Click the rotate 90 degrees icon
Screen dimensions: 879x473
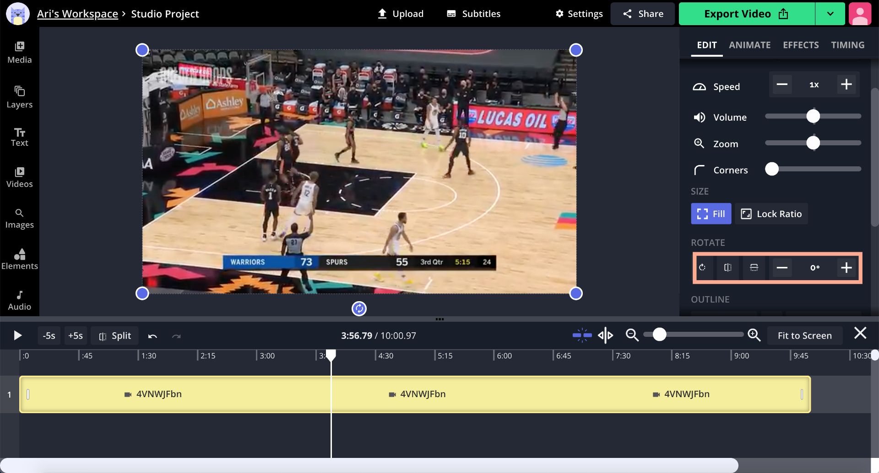[702, 268]
